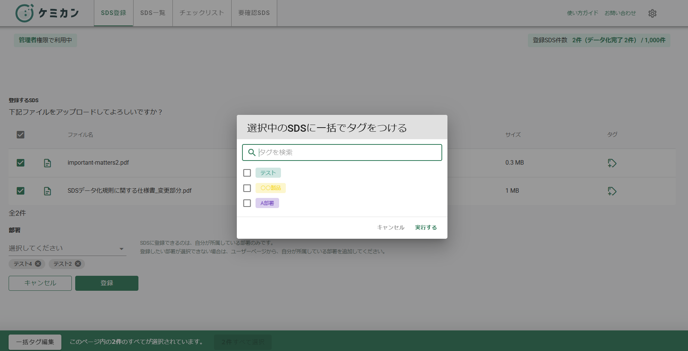Uncheck SDSデータ化規則 pdf row checkbox
Viewport: 688px width, 351px height.
21,191
